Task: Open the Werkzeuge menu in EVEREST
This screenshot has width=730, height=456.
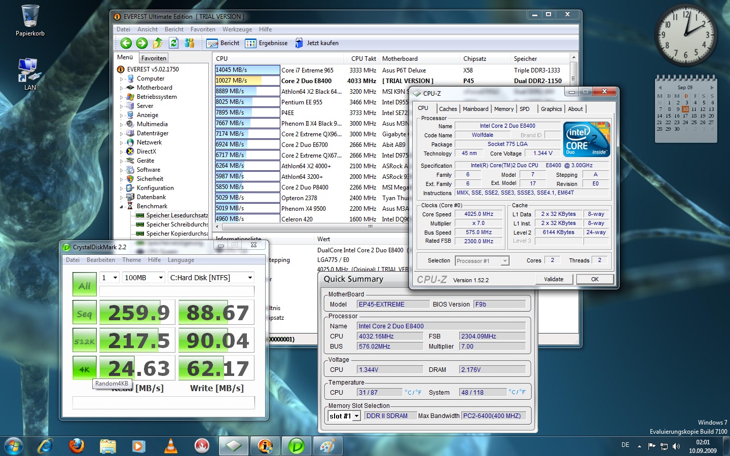Action: (x=237, y=29)
